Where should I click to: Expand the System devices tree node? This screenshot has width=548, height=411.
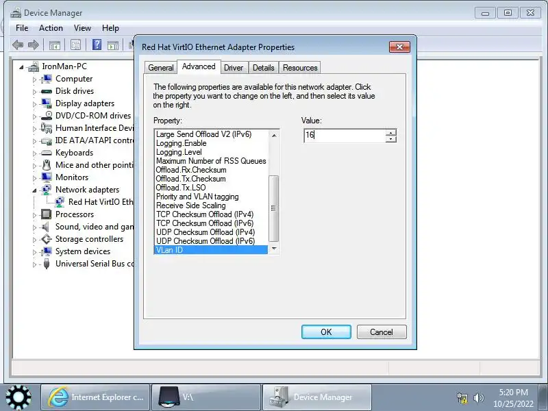(x=34, y=252)
